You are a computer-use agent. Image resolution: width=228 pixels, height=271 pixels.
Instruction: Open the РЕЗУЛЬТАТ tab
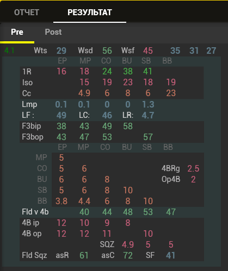(90, 12)
